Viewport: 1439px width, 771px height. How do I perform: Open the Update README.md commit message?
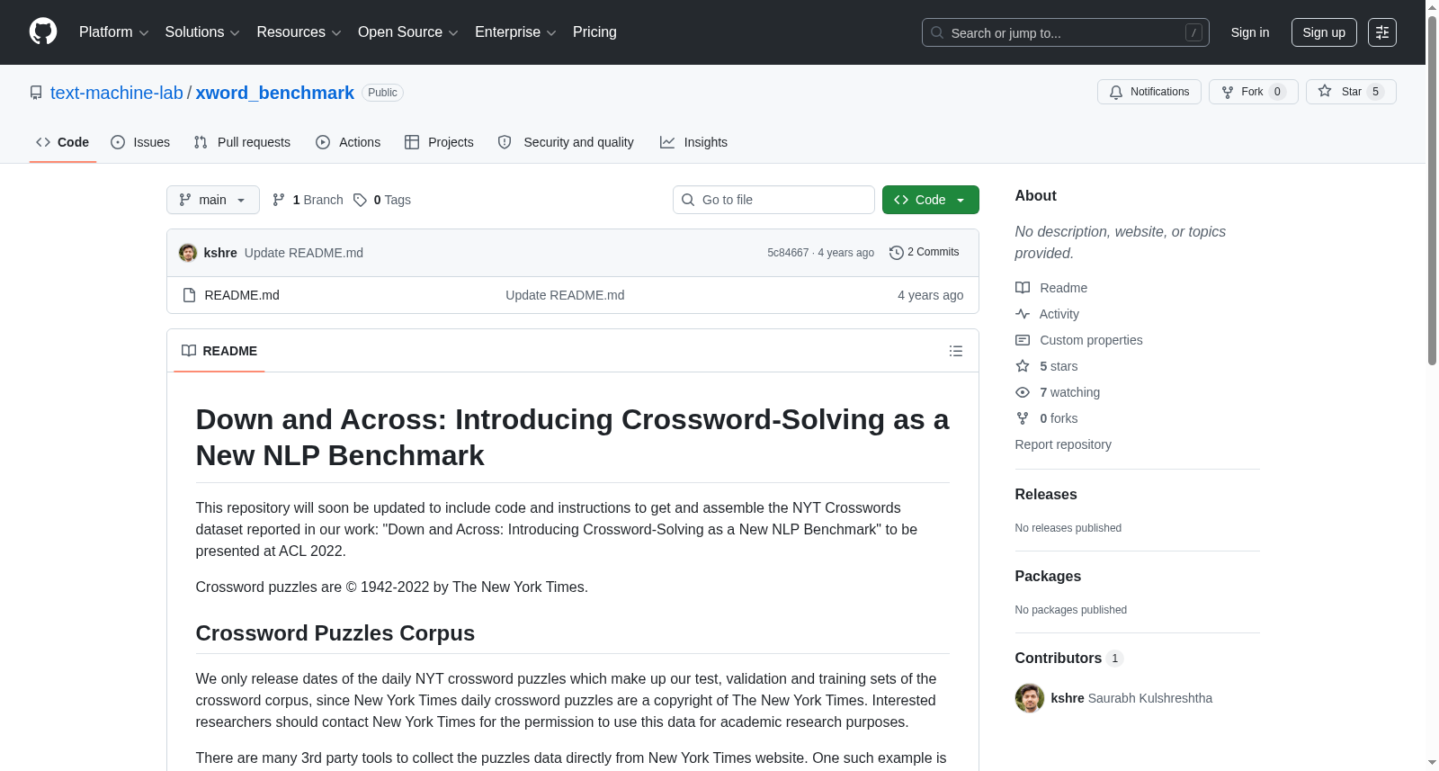coord(304,253)
